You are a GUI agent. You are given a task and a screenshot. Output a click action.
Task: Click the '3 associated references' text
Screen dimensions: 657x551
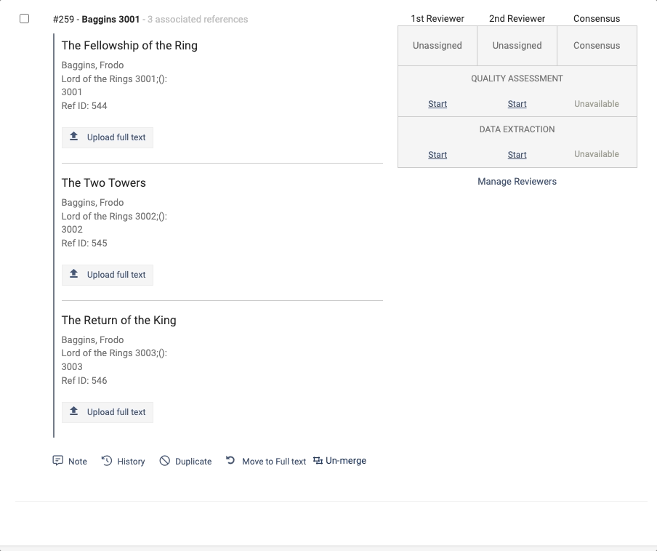click(x=198, y=20)
